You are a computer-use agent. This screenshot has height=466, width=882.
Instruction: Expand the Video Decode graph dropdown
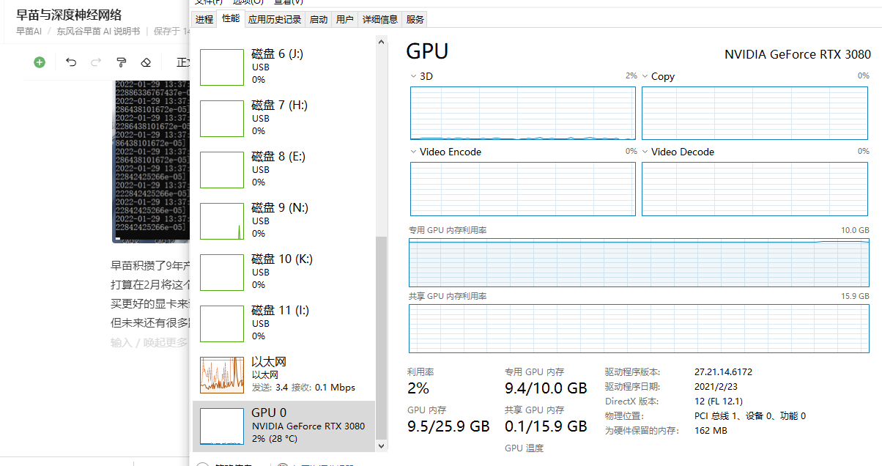[645, 152]
